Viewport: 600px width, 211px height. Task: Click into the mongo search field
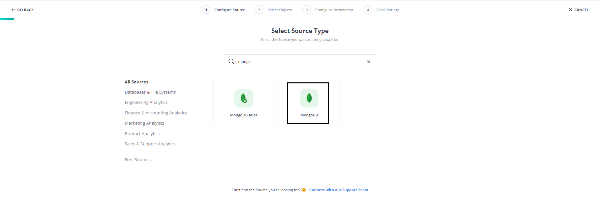[300, 62]
